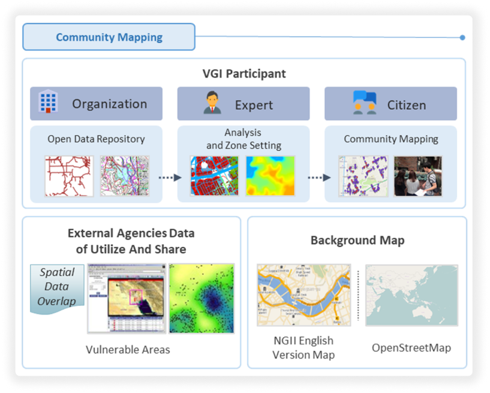Open the red road network map thumbnail
This screenshot has width=490, height=393.
tap(69, 176)
